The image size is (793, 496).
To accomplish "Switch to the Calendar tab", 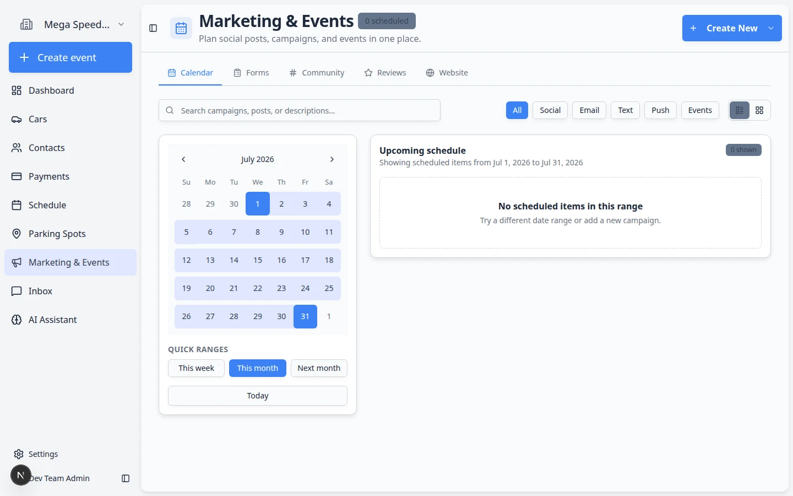I will tap(191, 73).
